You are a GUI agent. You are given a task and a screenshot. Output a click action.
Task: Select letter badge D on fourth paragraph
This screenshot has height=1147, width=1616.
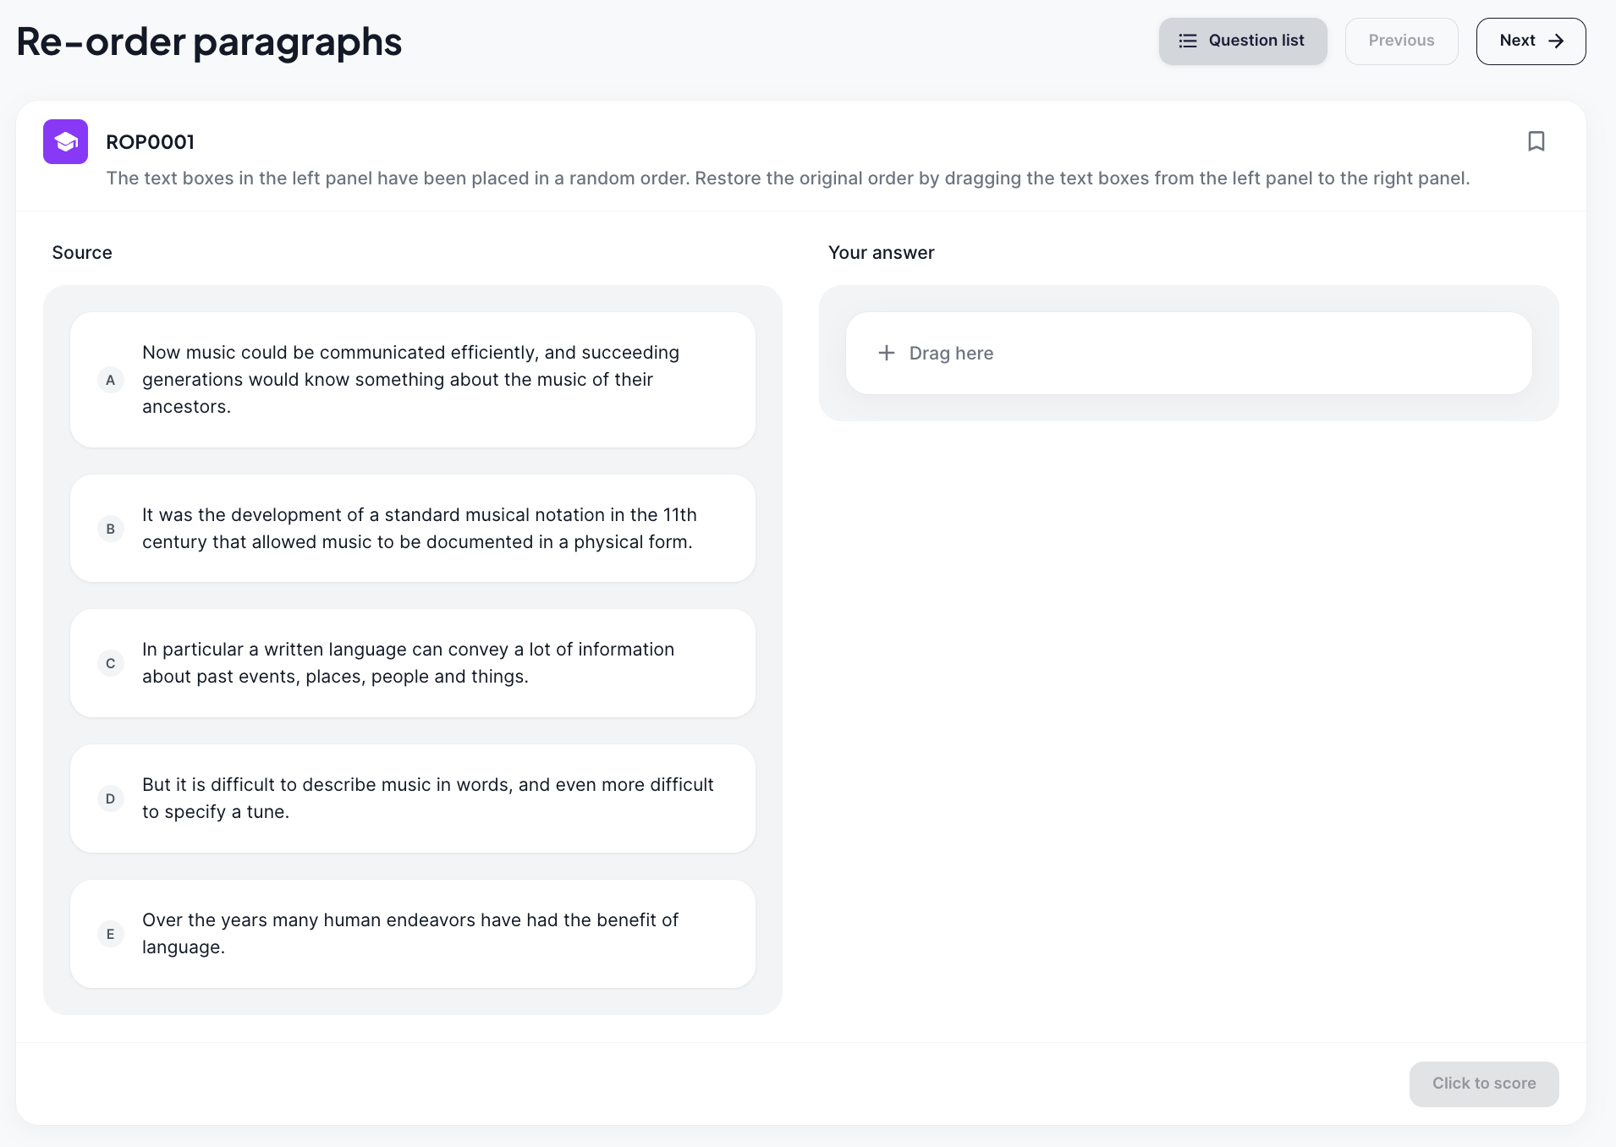click(111, 799)
